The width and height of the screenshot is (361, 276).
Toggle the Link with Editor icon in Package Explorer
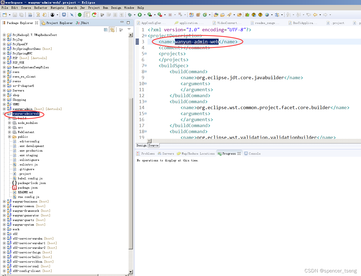pyautogui.click(x=112, y=30)
